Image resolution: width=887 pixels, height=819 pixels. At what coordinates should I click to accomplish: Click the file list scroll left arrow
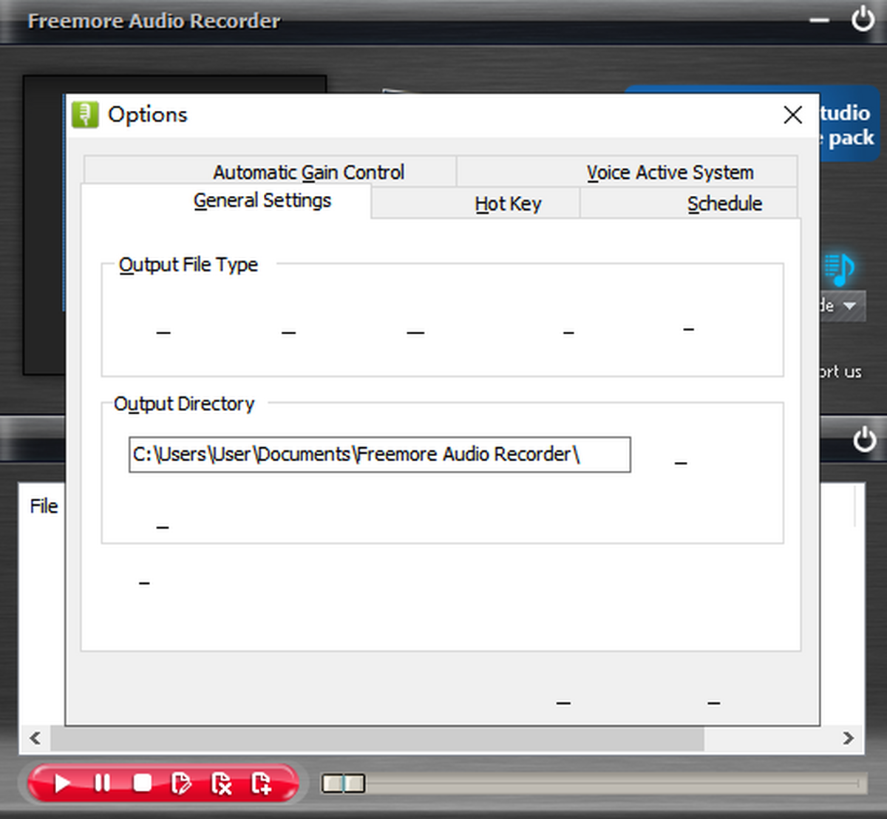[x=35, y=738]
